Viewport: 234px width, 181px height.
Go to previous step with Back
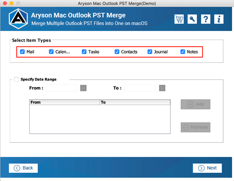coord(23,168)
